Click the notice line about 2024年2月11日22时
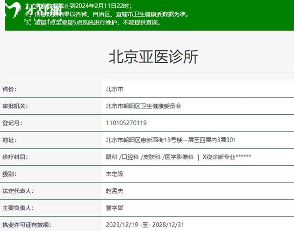This screenshot has width=294, height=231. coord(79,5)
